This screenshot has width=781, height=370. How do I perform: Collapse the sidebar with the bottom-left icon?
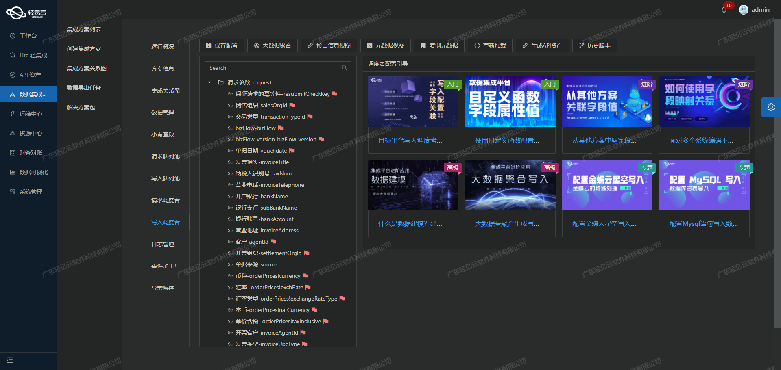[x=10, y=360]
